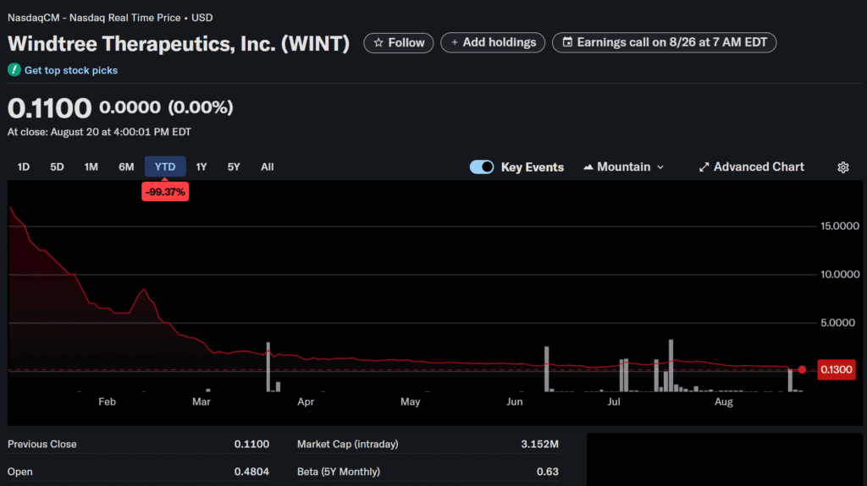Open chart settings gear icon
The width and height of the screenshot is (867, 486).
(x=842, y=167)
